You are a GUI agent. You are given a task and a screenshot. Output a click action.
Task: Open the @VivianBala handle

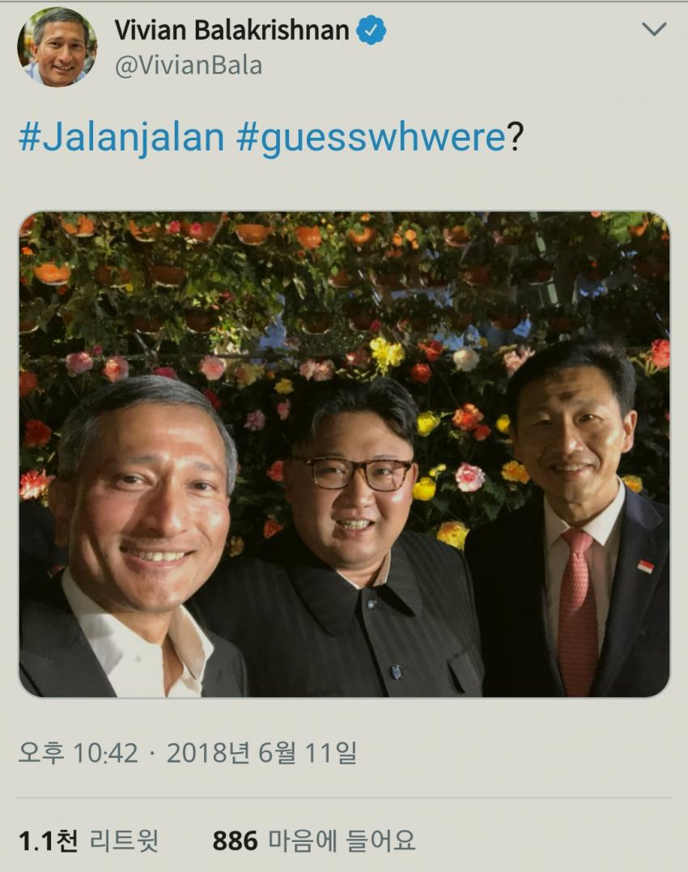(189, 66)
